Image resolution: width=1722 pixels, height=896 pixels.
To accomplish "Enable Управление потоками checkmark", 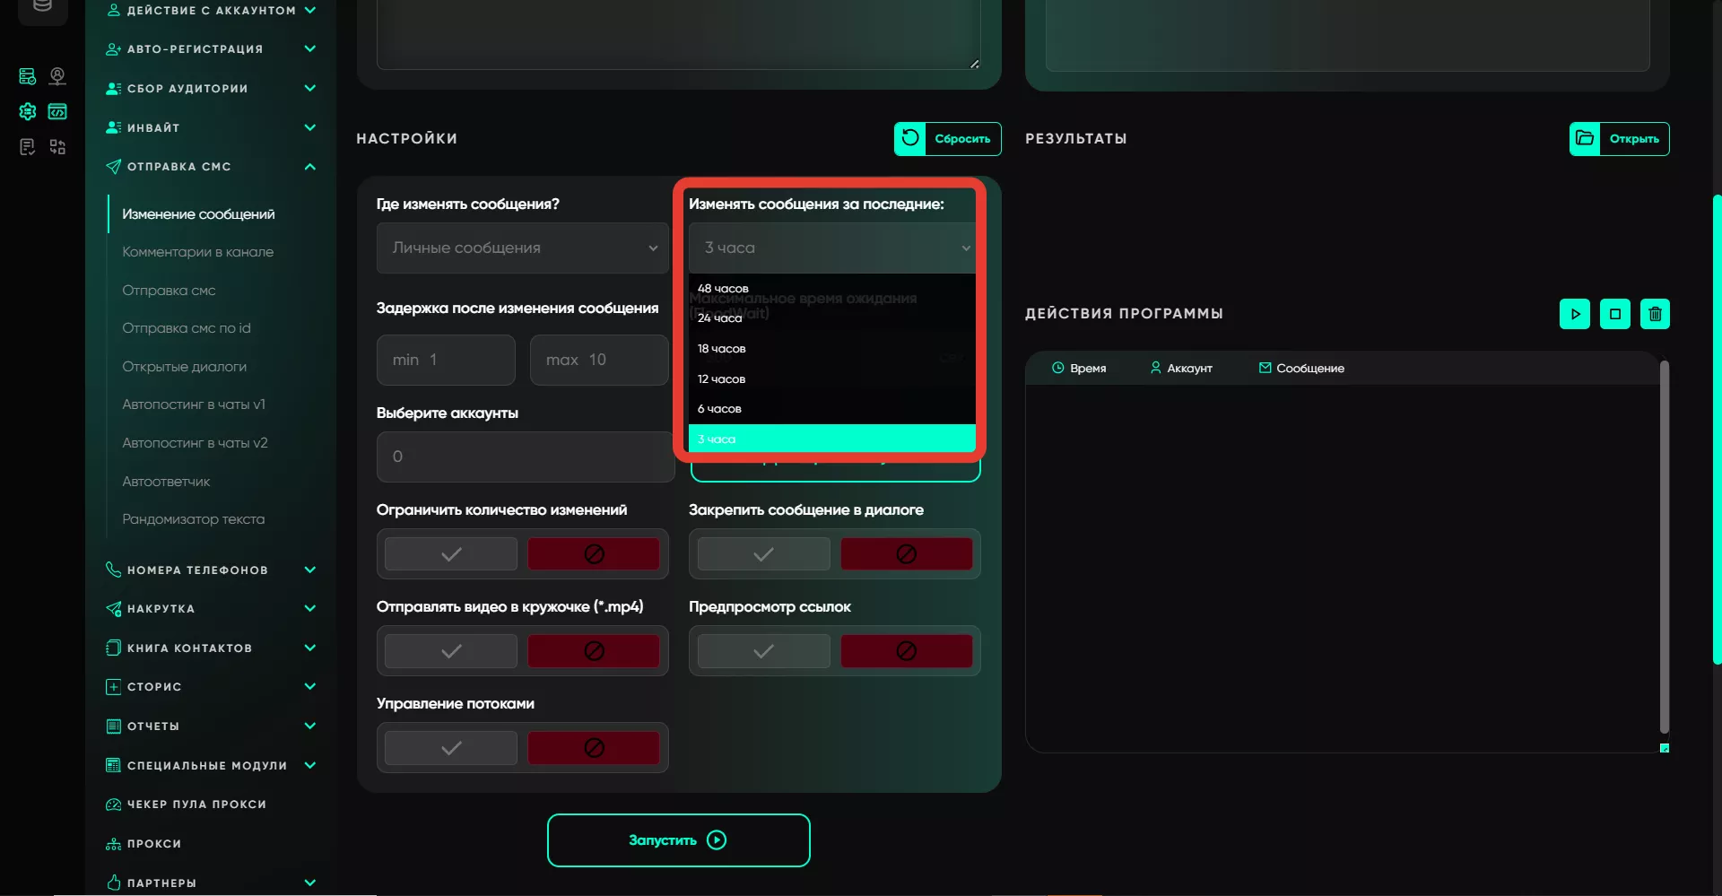I will [x=451, y=748].
